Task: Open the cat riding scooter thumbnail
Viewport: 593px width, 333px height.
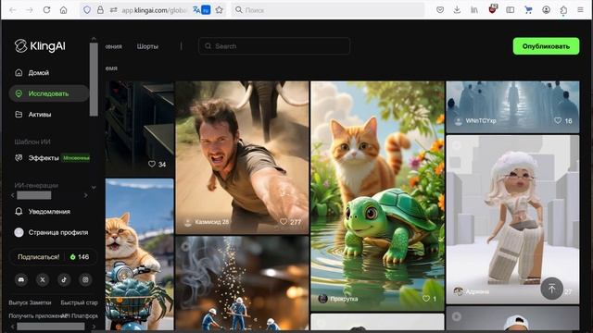Action: click(x=140, y=254)
